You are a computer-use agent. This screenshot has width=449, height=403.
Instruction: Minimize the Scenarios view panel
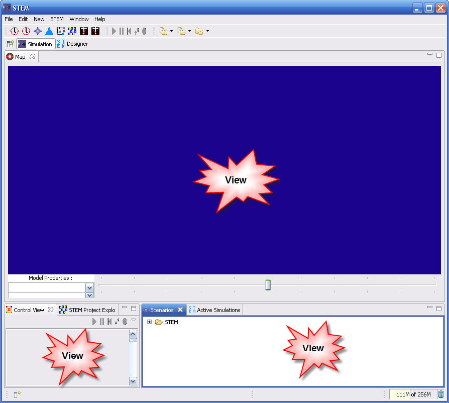click(430, 308)
